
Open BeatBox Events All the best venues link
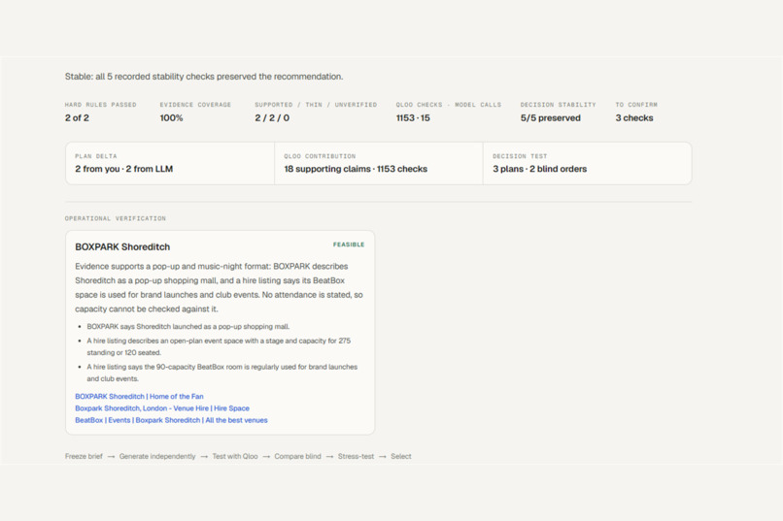[x=171, y=420]
